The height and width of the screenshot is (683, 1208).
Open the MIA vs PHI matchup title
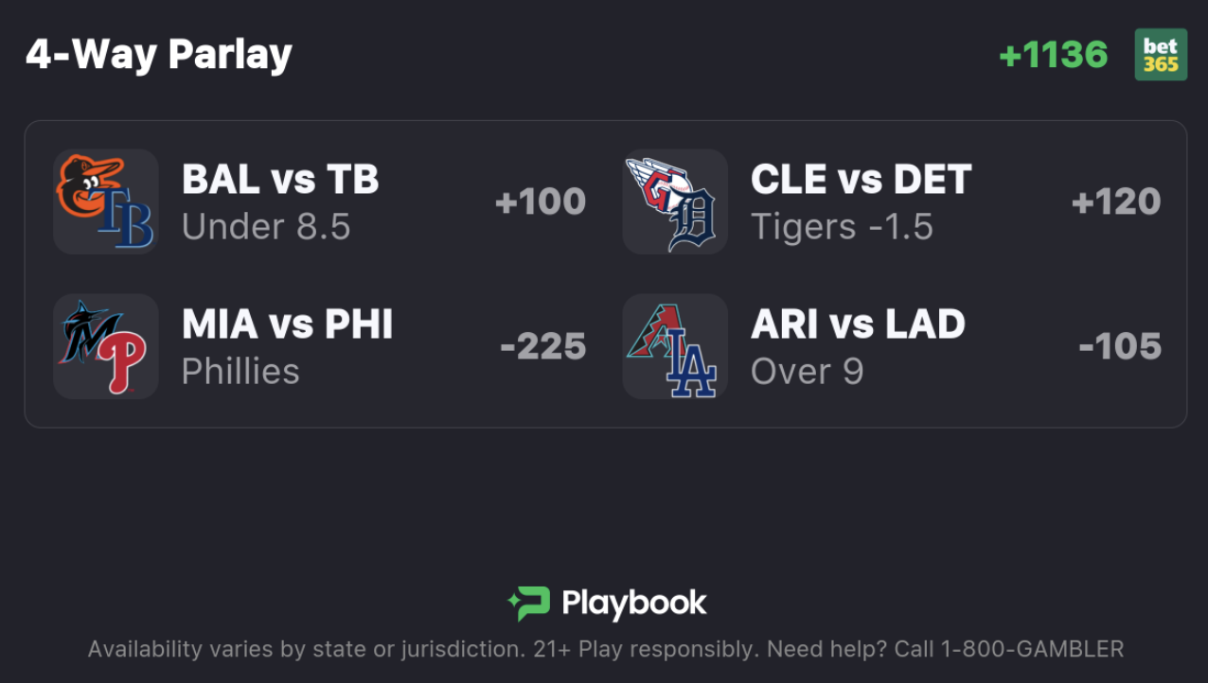(287, 324)
